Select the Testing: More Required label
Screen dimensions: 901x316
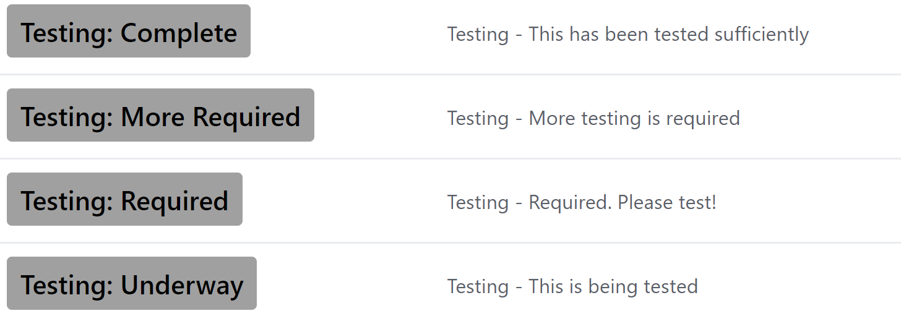click(160, 115)
